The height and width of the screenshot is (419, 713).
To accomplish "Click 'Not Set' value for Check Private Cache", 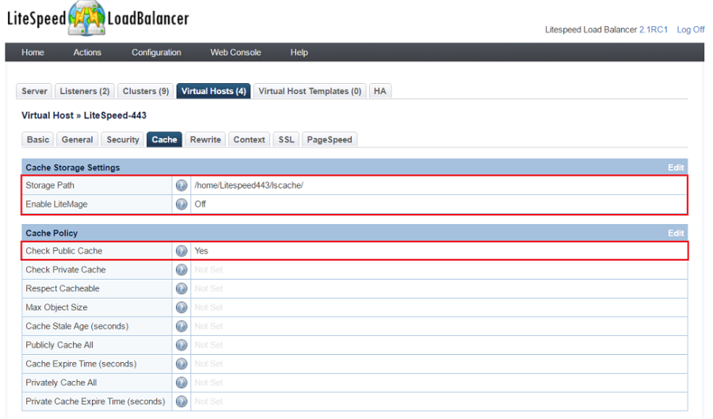I will [208, 269].
